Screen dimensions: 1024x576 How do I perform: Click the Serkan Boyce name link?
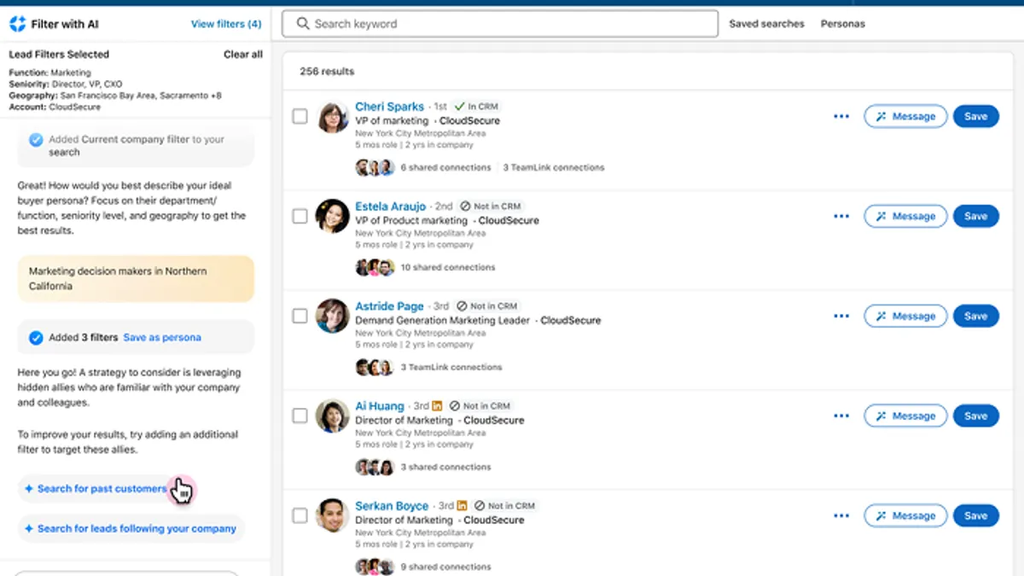392,506
